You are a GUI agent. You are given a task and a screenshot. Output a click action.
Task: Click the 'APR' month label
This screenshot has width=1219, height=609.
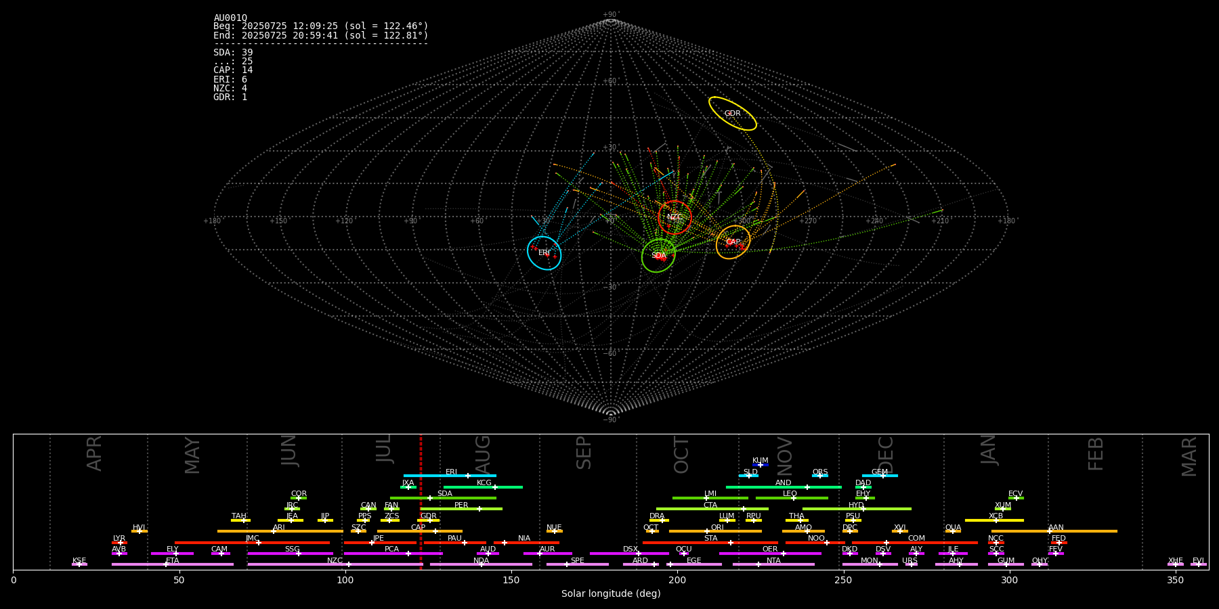point(94,453)
